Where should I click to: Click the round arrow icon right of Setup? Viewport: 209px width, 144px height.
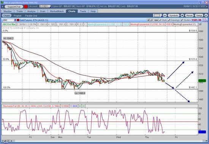[x=206, y=16]
